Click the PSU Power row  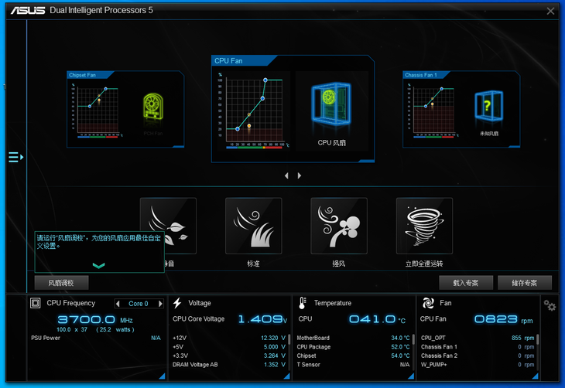[96, 338]
